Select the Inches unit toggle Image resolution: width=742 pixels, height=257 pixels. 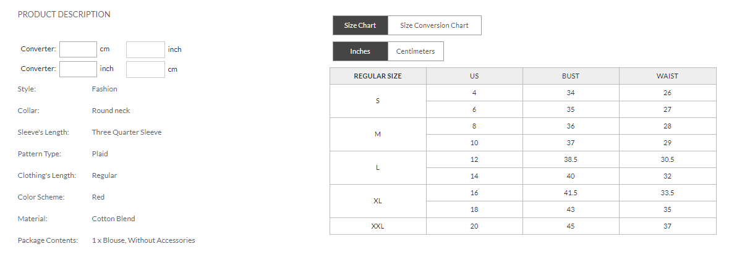[x=360, y=51]
